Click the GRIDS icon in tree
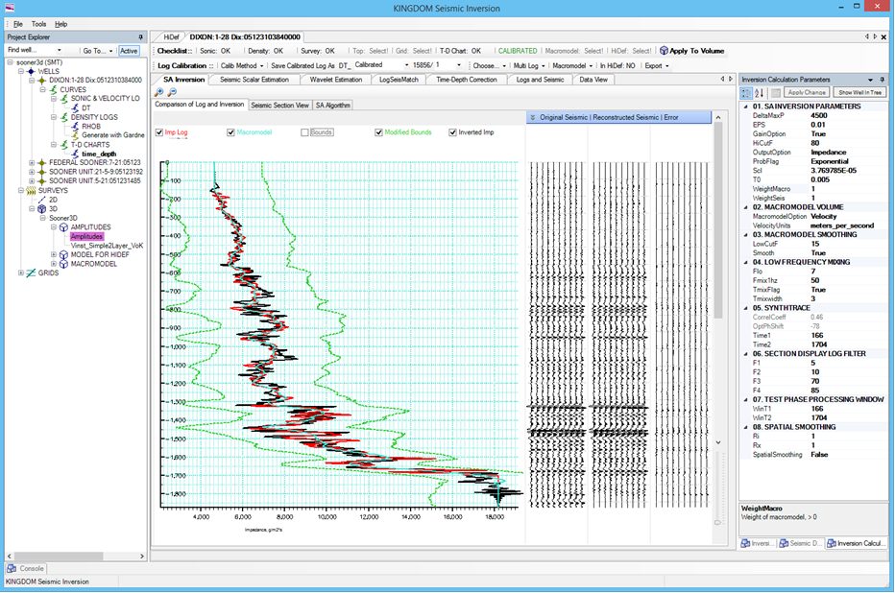The height and width of the screenshot is (593, 895). tap(31, 273)
